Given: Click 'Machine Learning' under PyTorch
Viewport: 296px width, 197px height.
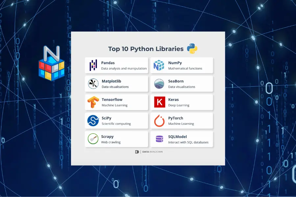Looking at the screenshot, I should [x=181, y=124].
